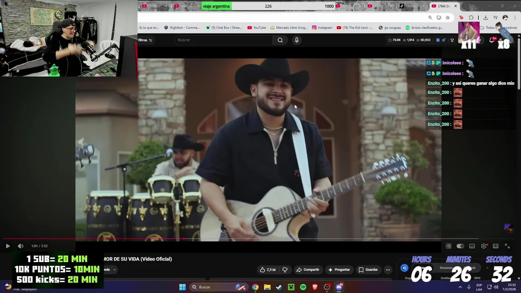This screenshot has width=521, height=293.
Task: Click the MOR DE SU VIDA video title
Action: (138, 259)
